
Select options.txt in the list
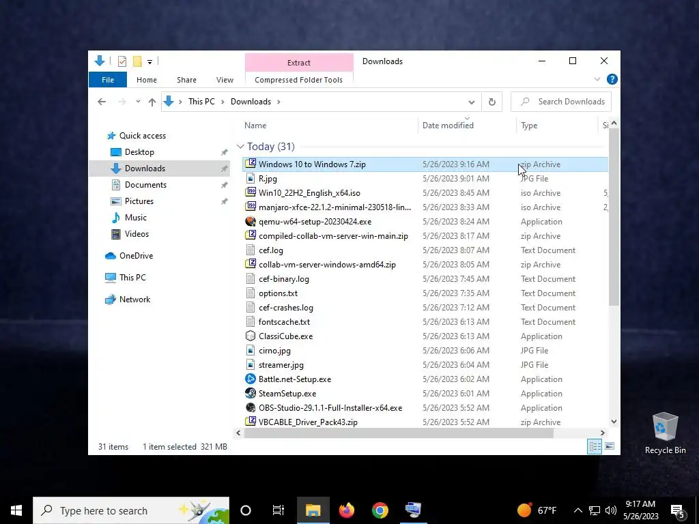point(278,293)
